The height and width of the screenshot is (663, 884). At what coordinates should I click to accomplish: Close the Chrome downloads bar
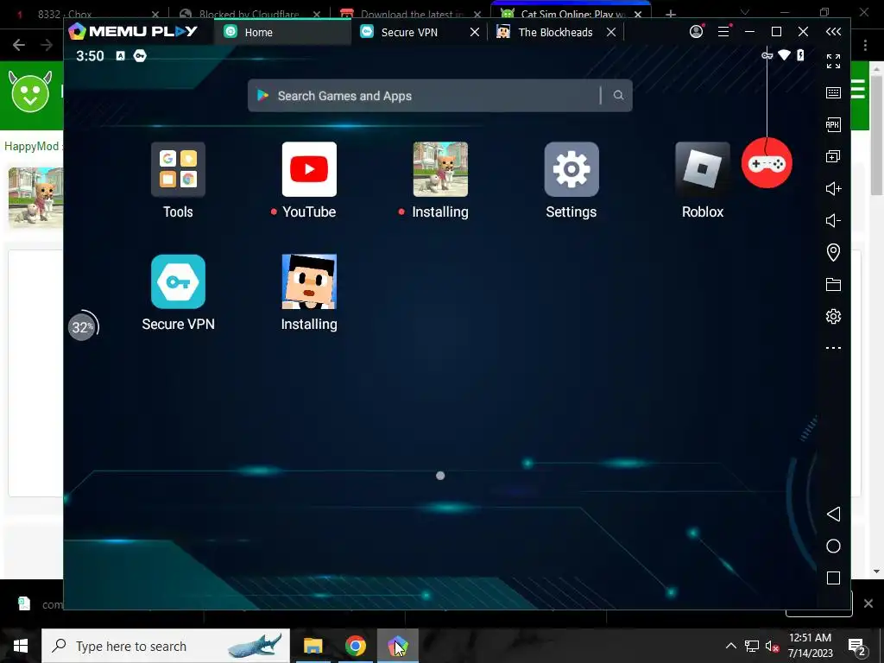(868, 603)
